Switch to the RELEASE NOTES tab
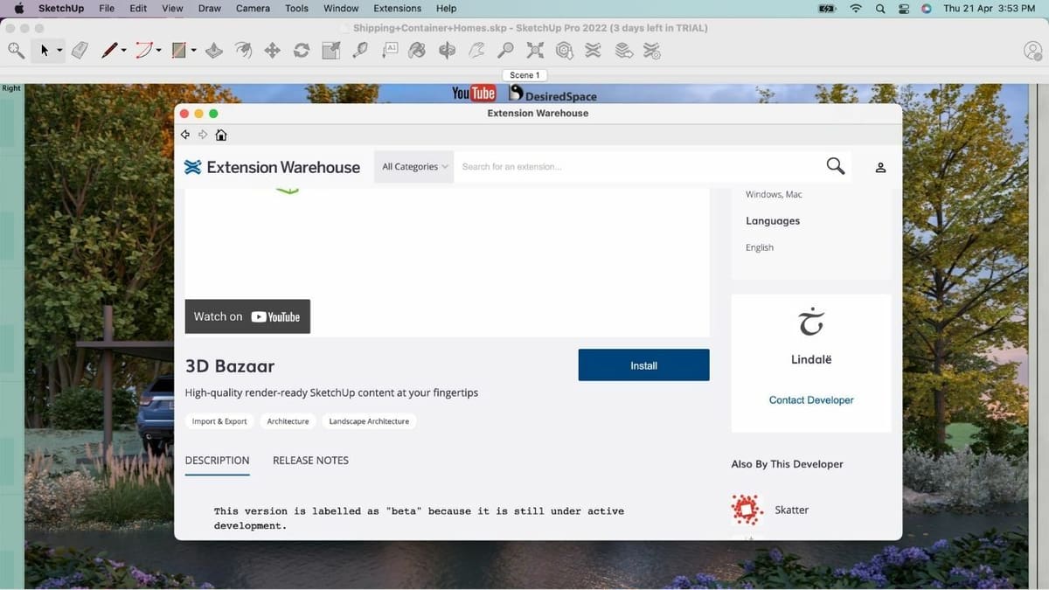 pyautogui.click(x=310, y=460)
